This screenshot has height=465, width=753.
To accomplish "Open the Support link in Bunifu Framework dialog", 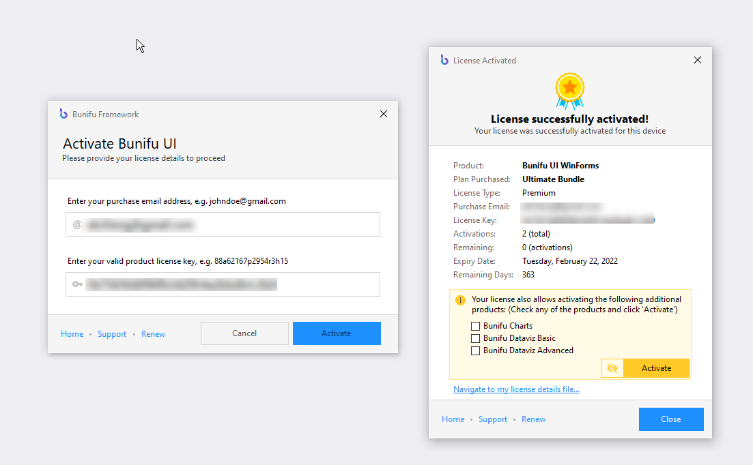I will tap(112, 333).
